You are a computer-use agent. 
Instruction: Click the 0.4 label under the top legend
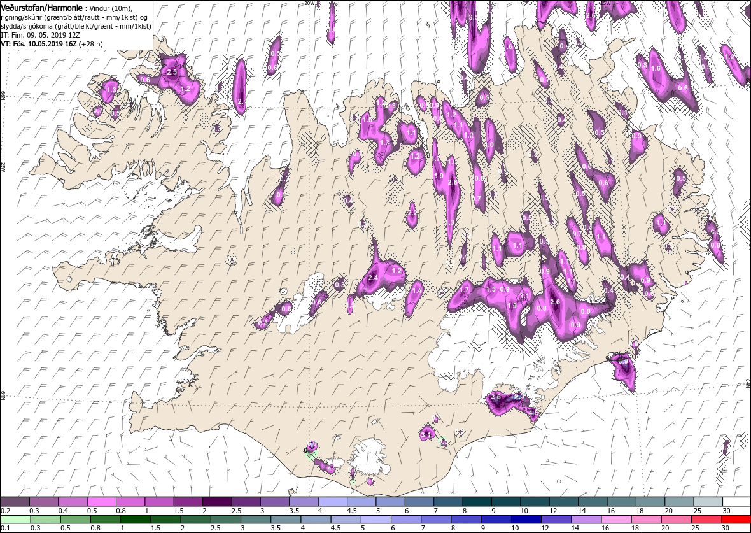[63, 511]
